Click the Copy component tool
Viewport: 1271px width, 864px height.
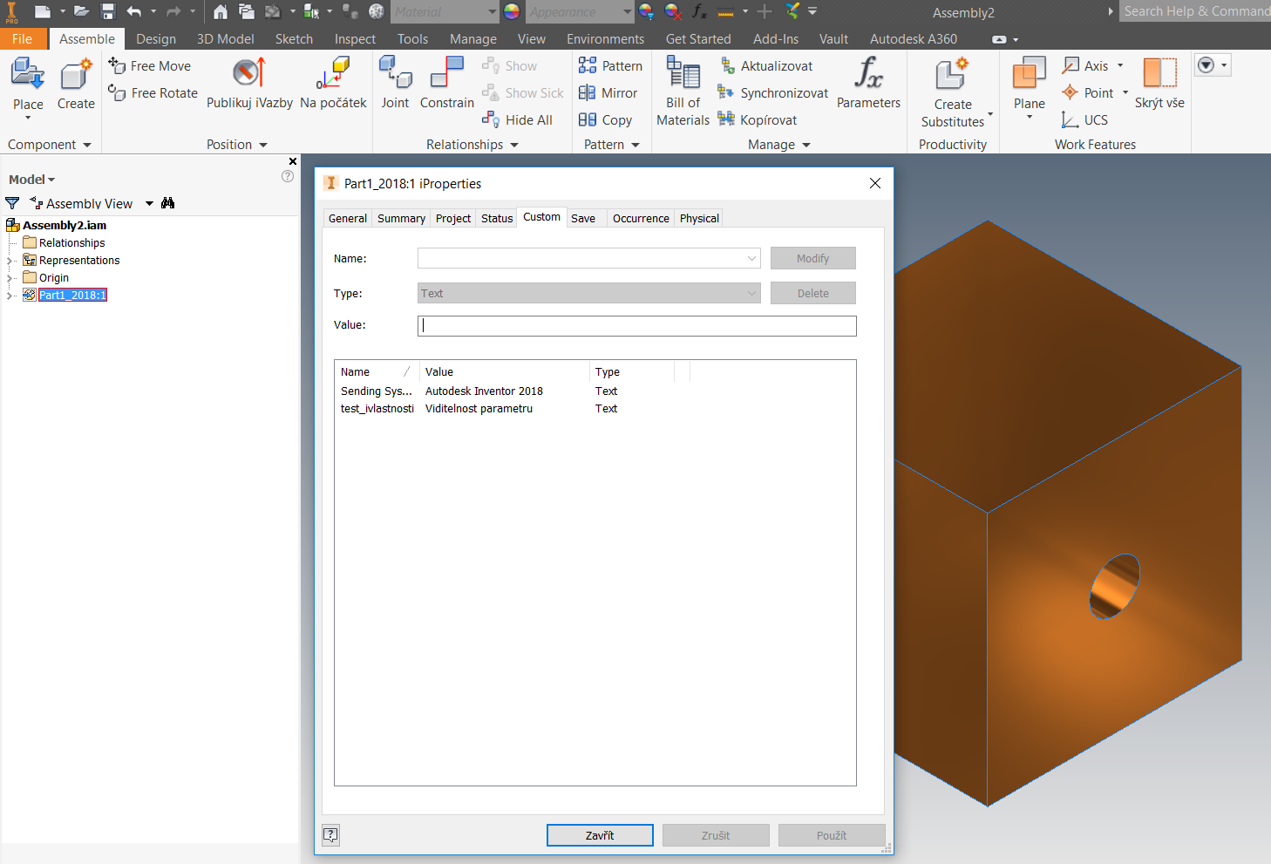tap(605, 119)
